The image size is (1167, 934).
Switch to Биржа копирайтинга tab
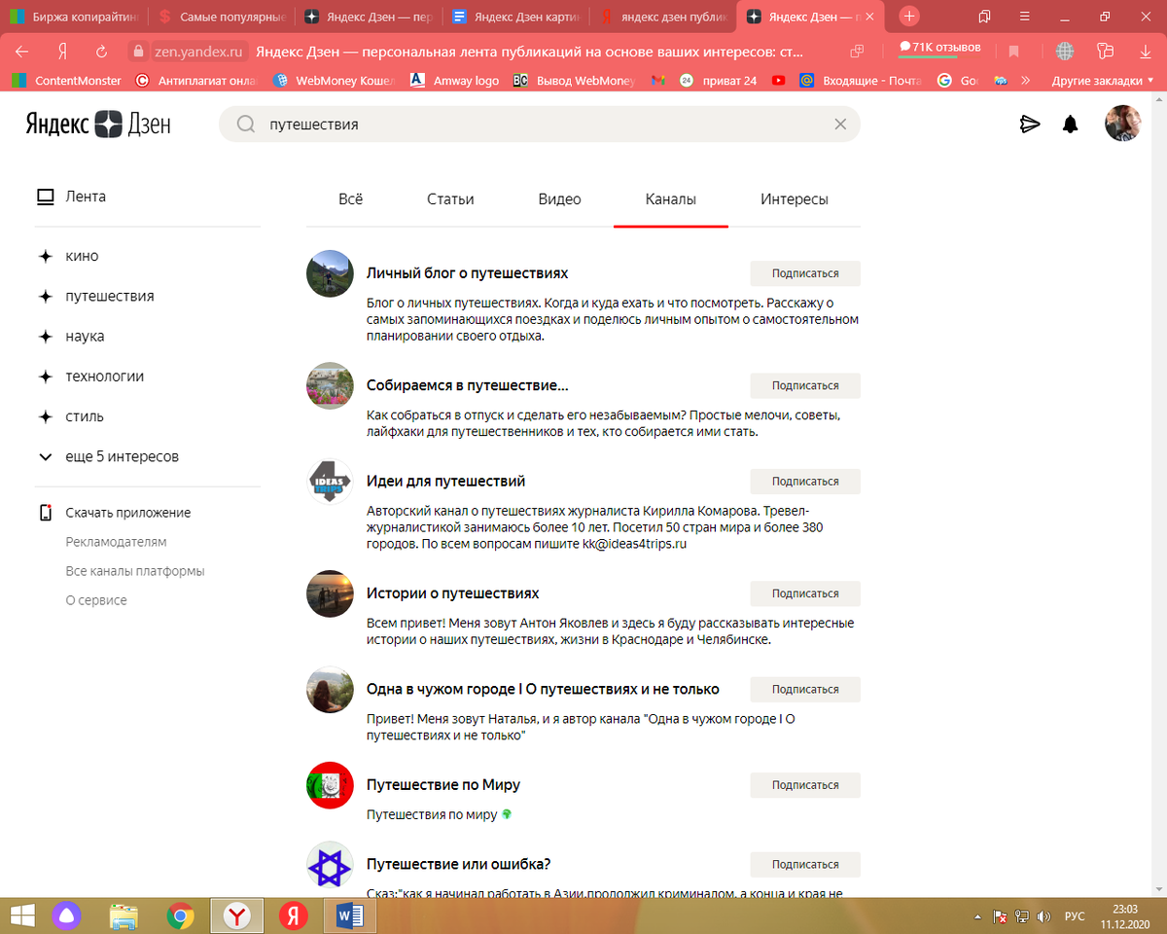pos(74,17)
